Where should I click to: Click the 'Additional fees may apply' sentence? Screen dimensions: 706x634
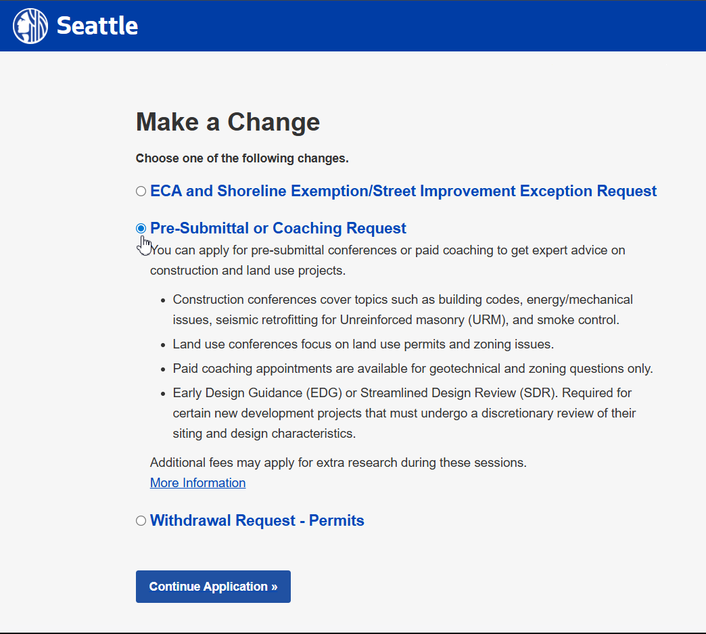click(338, 463)
